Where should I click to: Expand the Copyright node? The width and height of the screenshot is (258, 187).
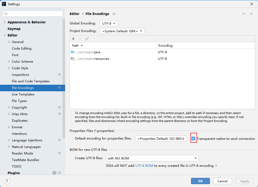pyautogui.click(x=9, y=108)
